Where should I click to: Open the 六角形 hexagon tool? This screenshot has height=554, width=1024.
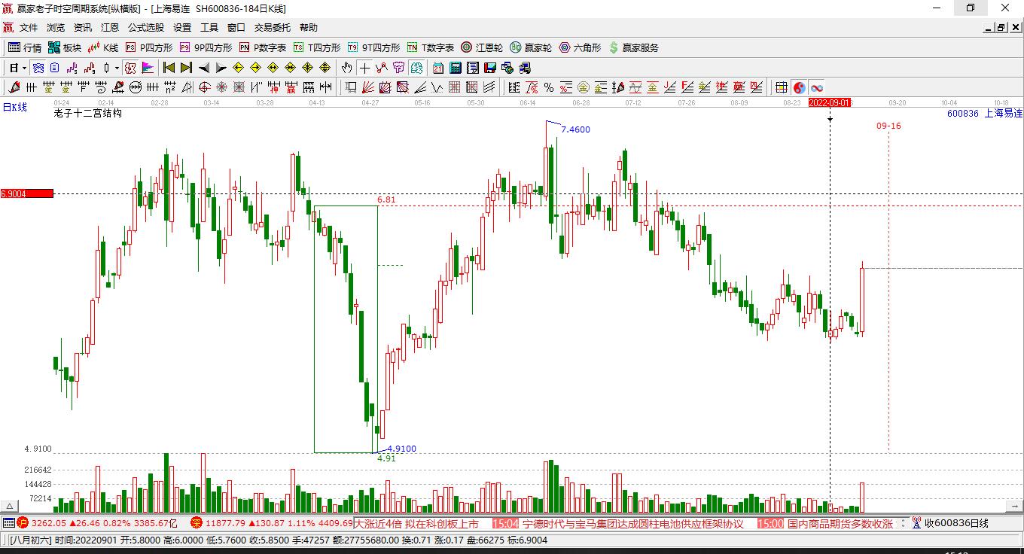580,47
